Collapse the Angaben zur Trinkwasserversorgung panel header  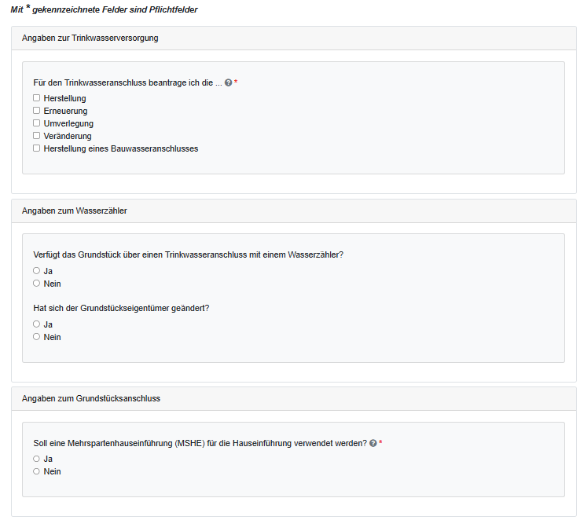coord(90,38)
